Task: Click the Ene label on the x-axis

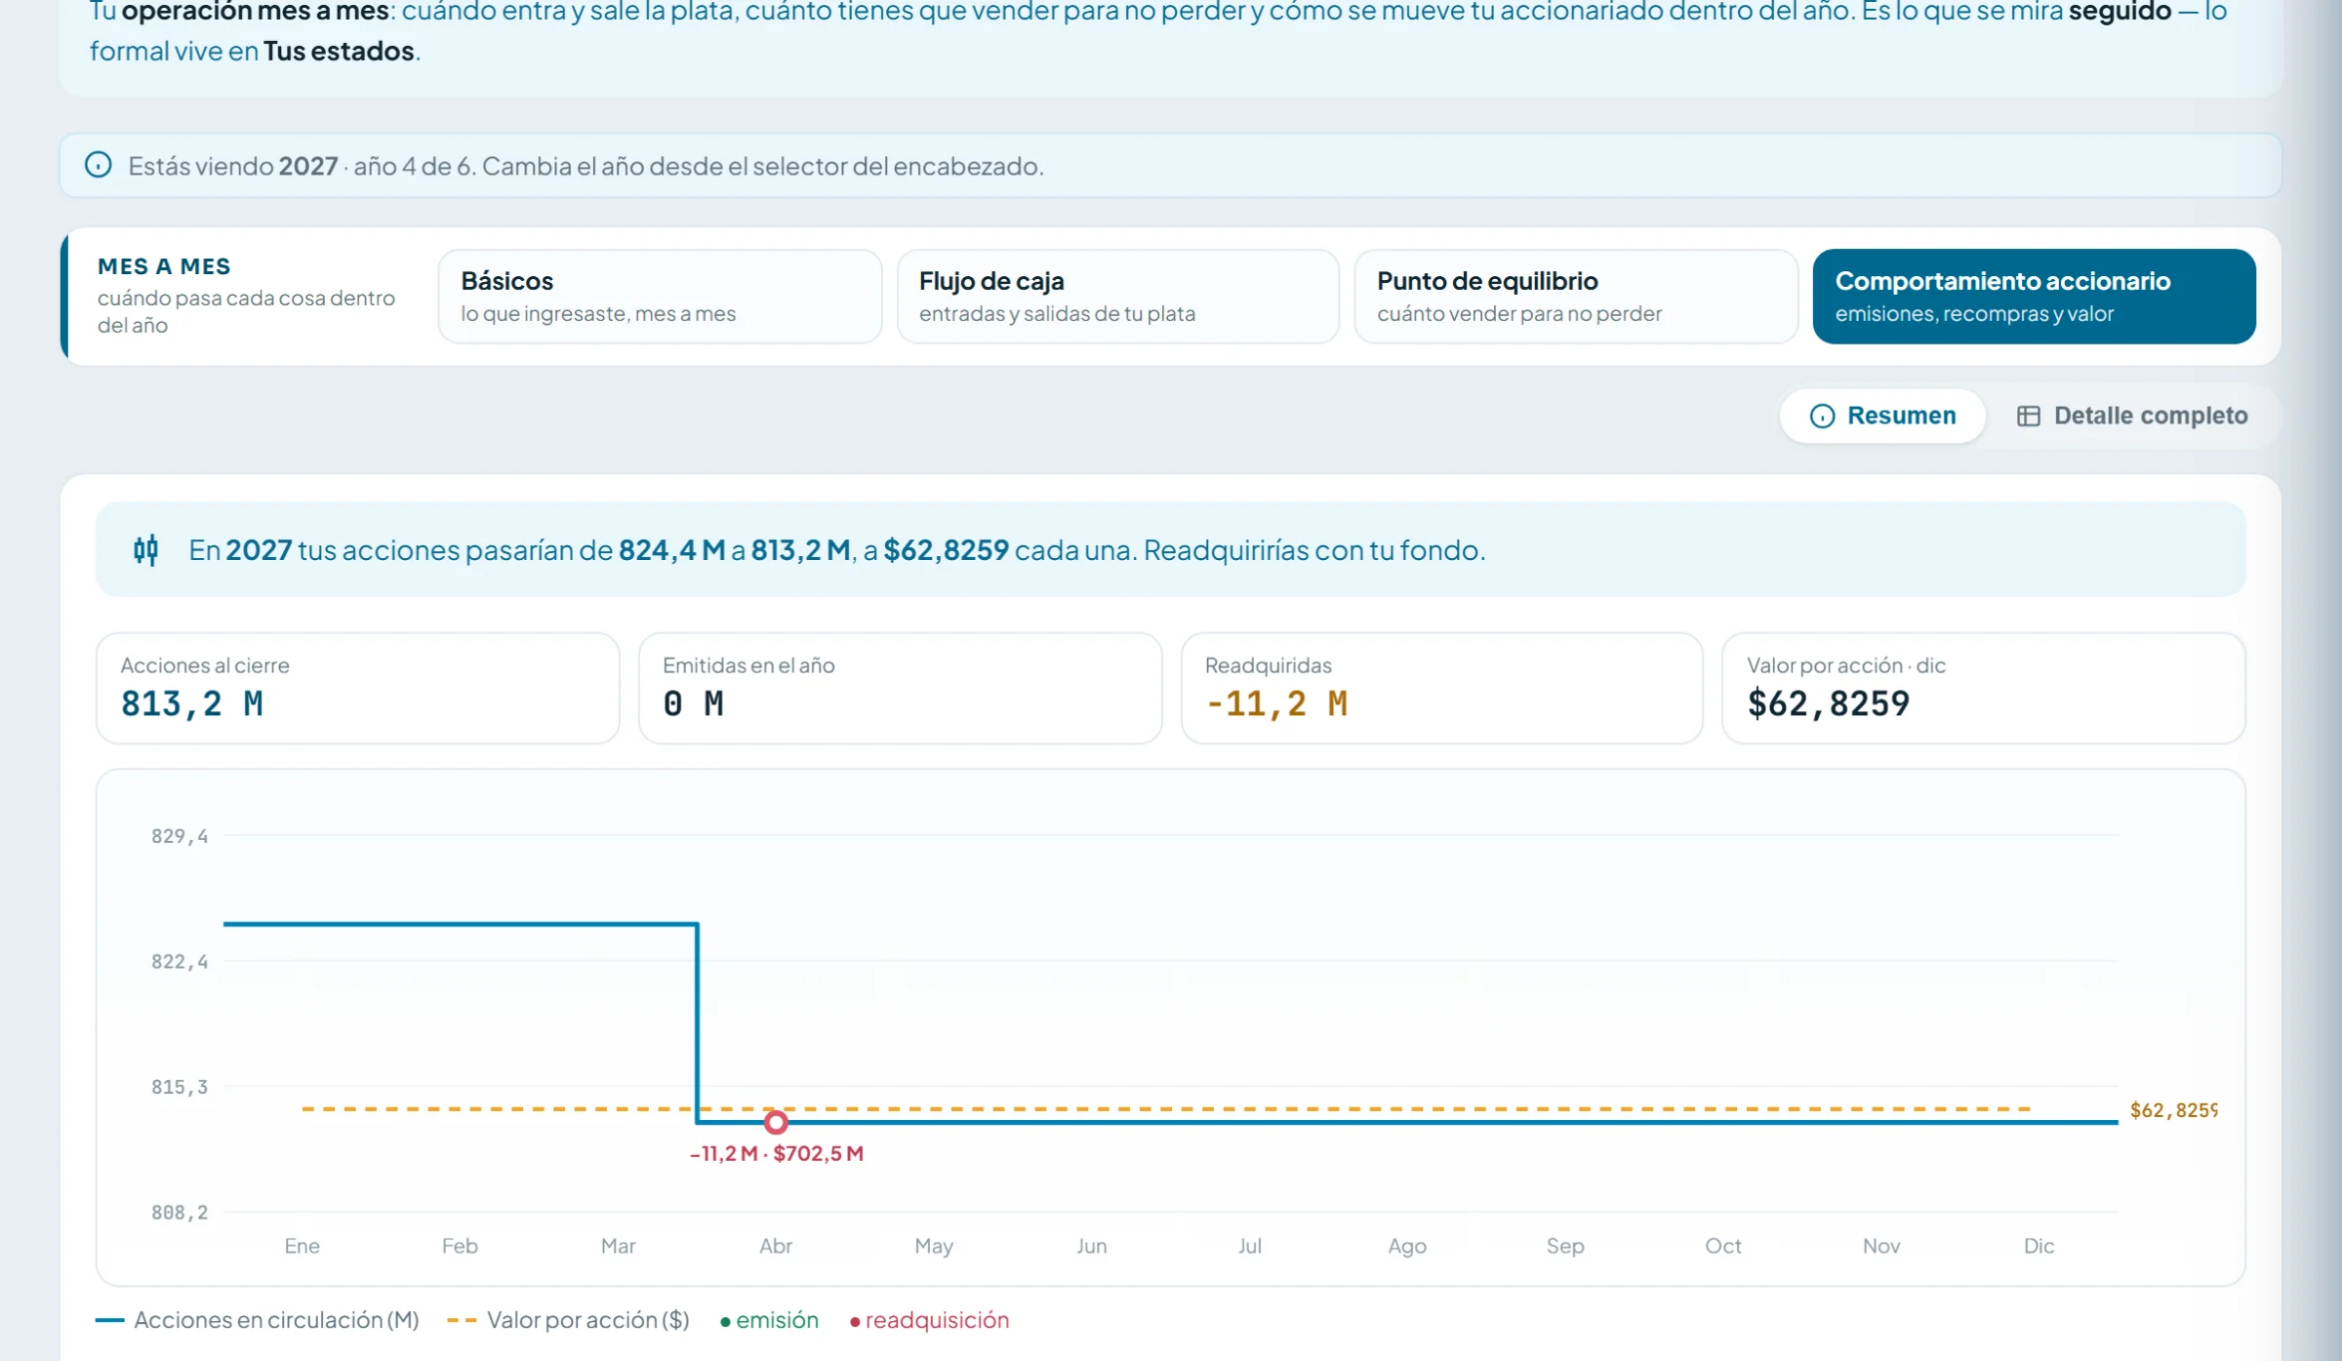Action: coord(302,1246)
